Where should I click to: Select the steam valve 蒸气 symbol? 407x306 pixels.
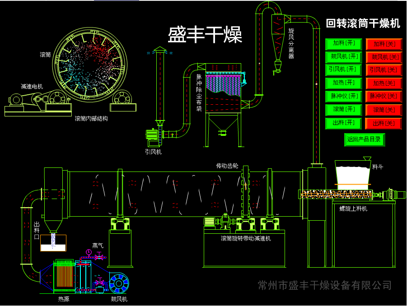click(x=98, y=256)
